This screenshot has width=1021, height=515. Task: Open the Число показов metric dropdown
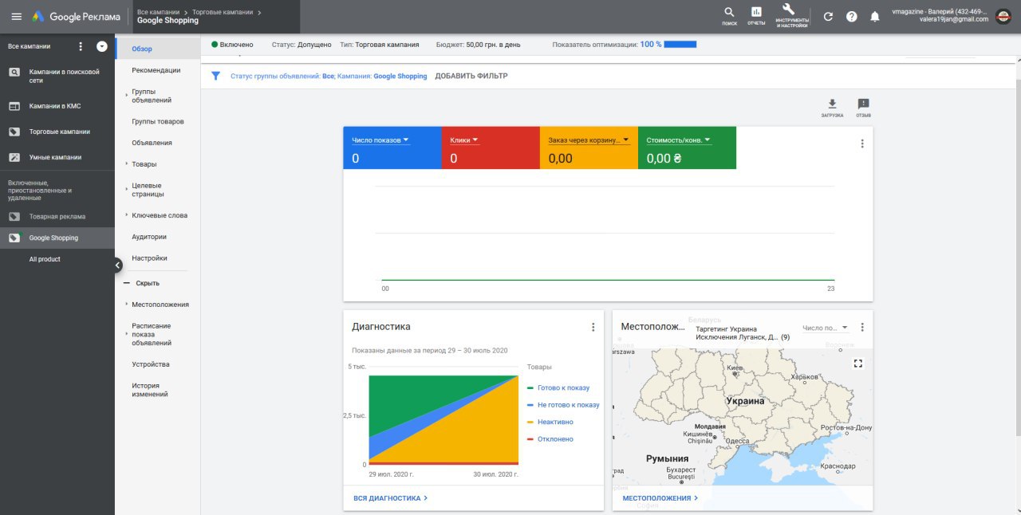(380, 140)
